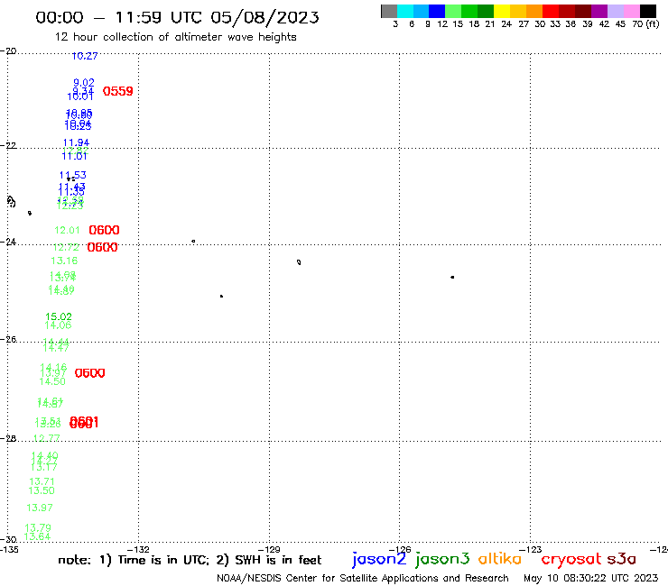The width and height of the screenshot is (668, 586).
Task: Click the timestamp 'May 10 08:30:22 UTC 2023'
Action: (590, 579)
